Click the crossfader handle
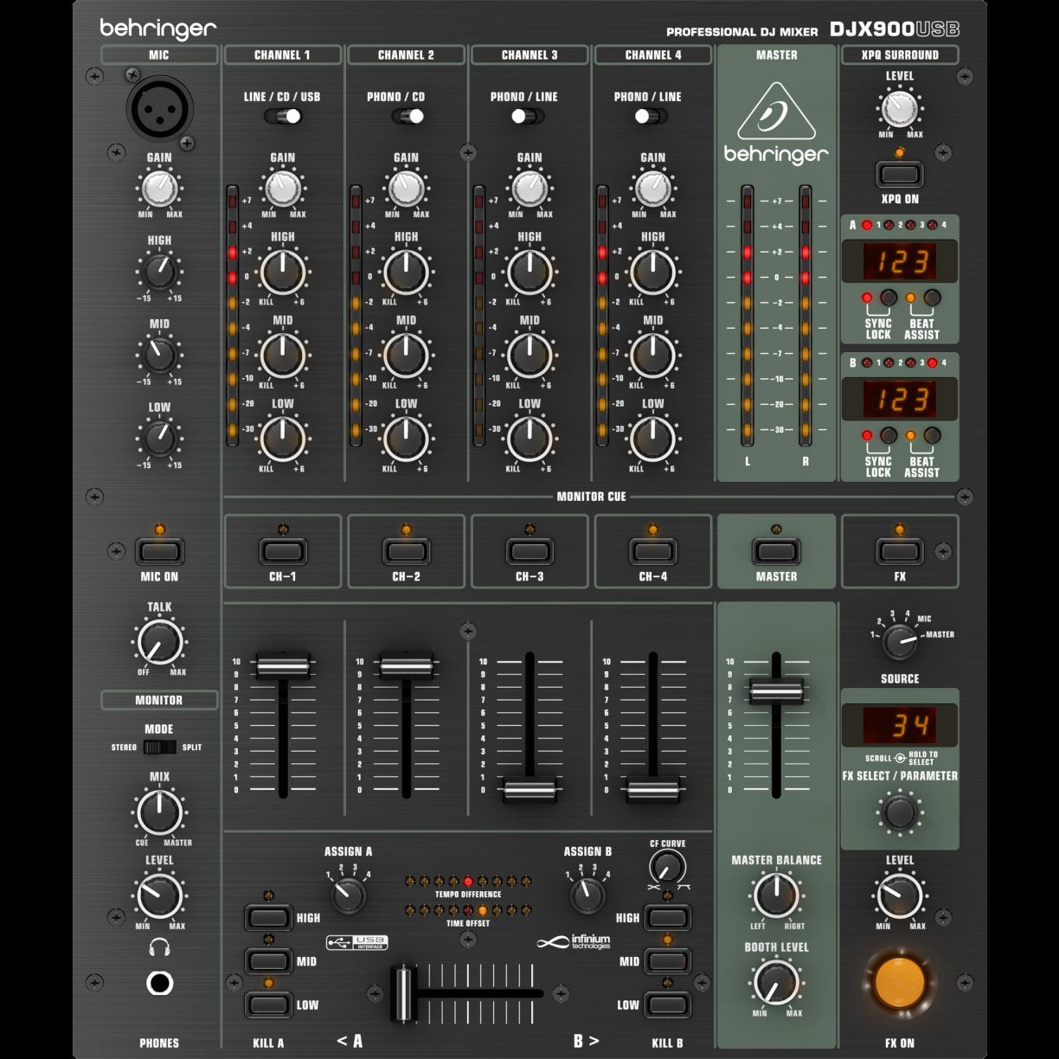Screen dimensions: 1059x1059 [x=403, y=993]
